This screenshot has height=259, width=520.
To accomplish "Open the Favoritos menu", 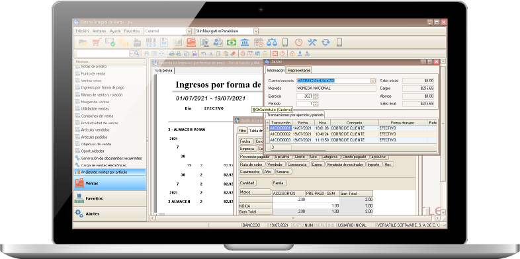I will coord(132,31).
